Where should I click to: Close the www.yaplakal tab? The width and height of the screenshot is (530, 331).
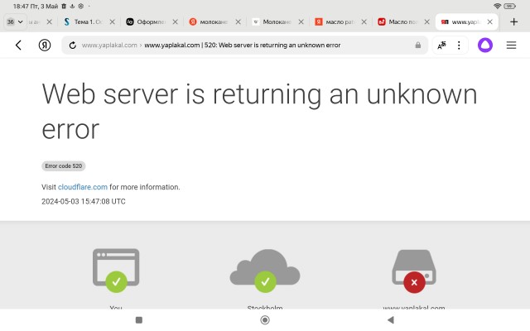489,22
